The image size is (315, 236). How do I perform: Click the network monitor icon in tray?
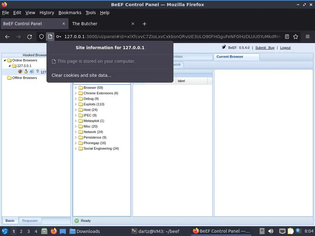282,231
